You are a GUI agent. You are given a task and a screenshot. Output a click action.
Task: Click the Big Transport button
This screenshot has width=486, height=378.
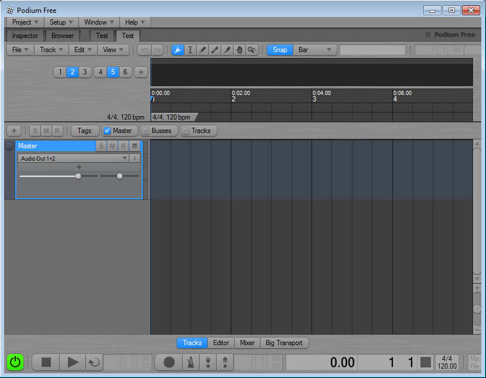click(x=284, y=343)
